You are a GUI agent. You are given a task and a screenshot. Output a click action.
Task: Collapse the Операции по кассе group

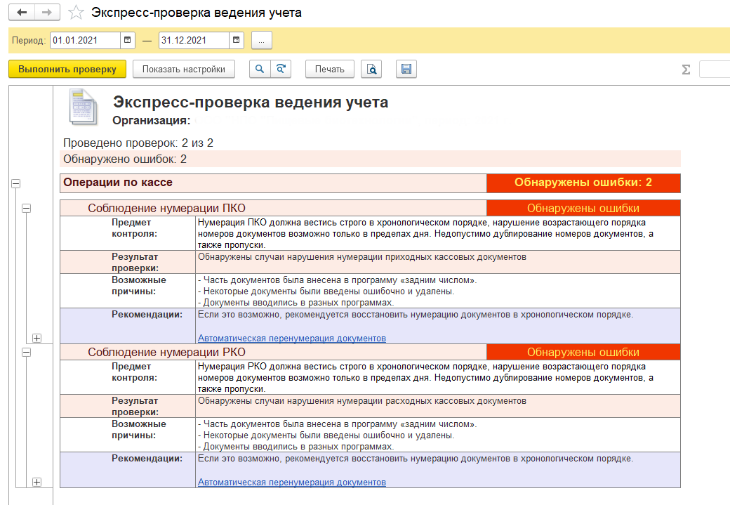pyautogui.click(x=15, y=183)
